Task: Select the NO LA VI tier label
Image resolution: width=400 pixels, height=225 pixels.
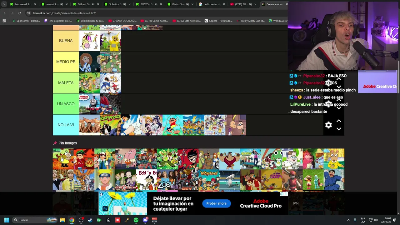Action: click(66, 125)
